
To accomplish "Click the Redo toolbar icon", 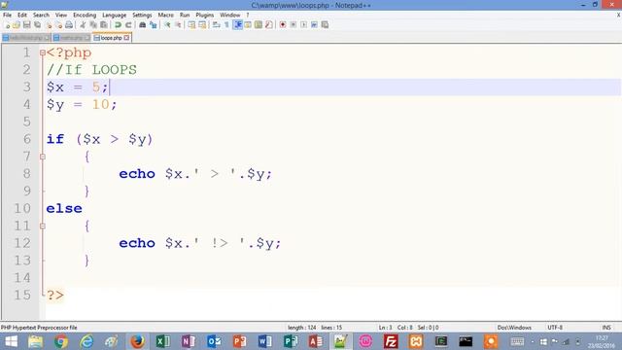I will click(x=128, y=25).
